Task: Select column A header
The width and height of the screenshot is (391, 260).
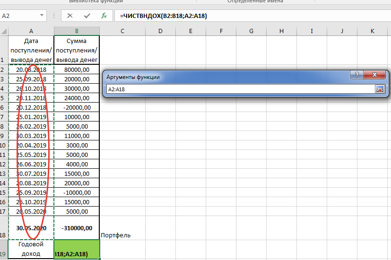Action: coord(31,31)
